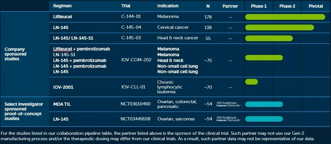Click the MD Anderson logo beside NCT03449108

228,119
